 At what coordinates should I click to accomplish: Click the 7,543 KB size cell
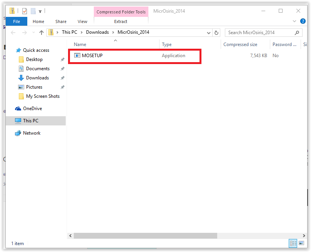258,56
